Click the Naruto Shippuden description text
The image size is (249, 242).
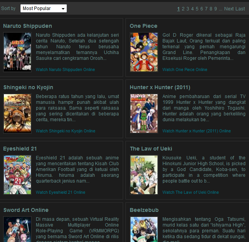click(77, 47)
